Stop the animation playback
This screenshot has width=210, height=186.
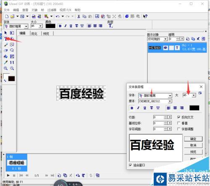point(14,176)
